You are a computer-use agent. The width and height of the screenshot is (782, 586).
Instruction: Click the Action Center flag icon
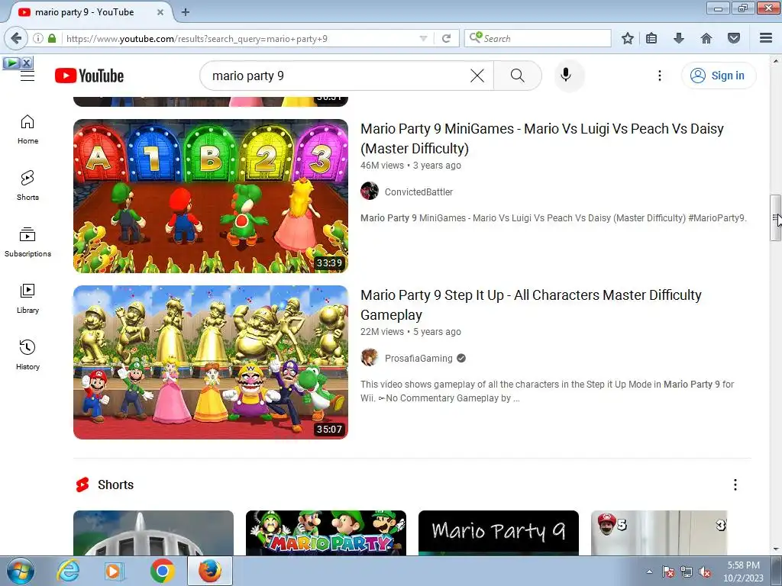coord(667,572)
